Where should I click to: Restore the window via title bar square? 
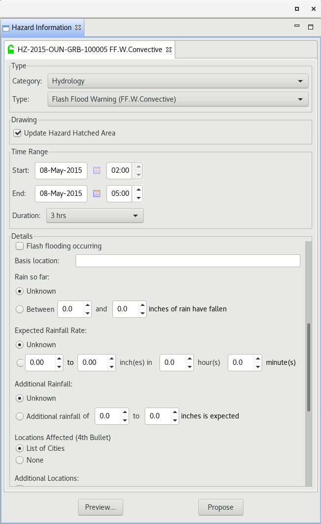coord(296,9)
